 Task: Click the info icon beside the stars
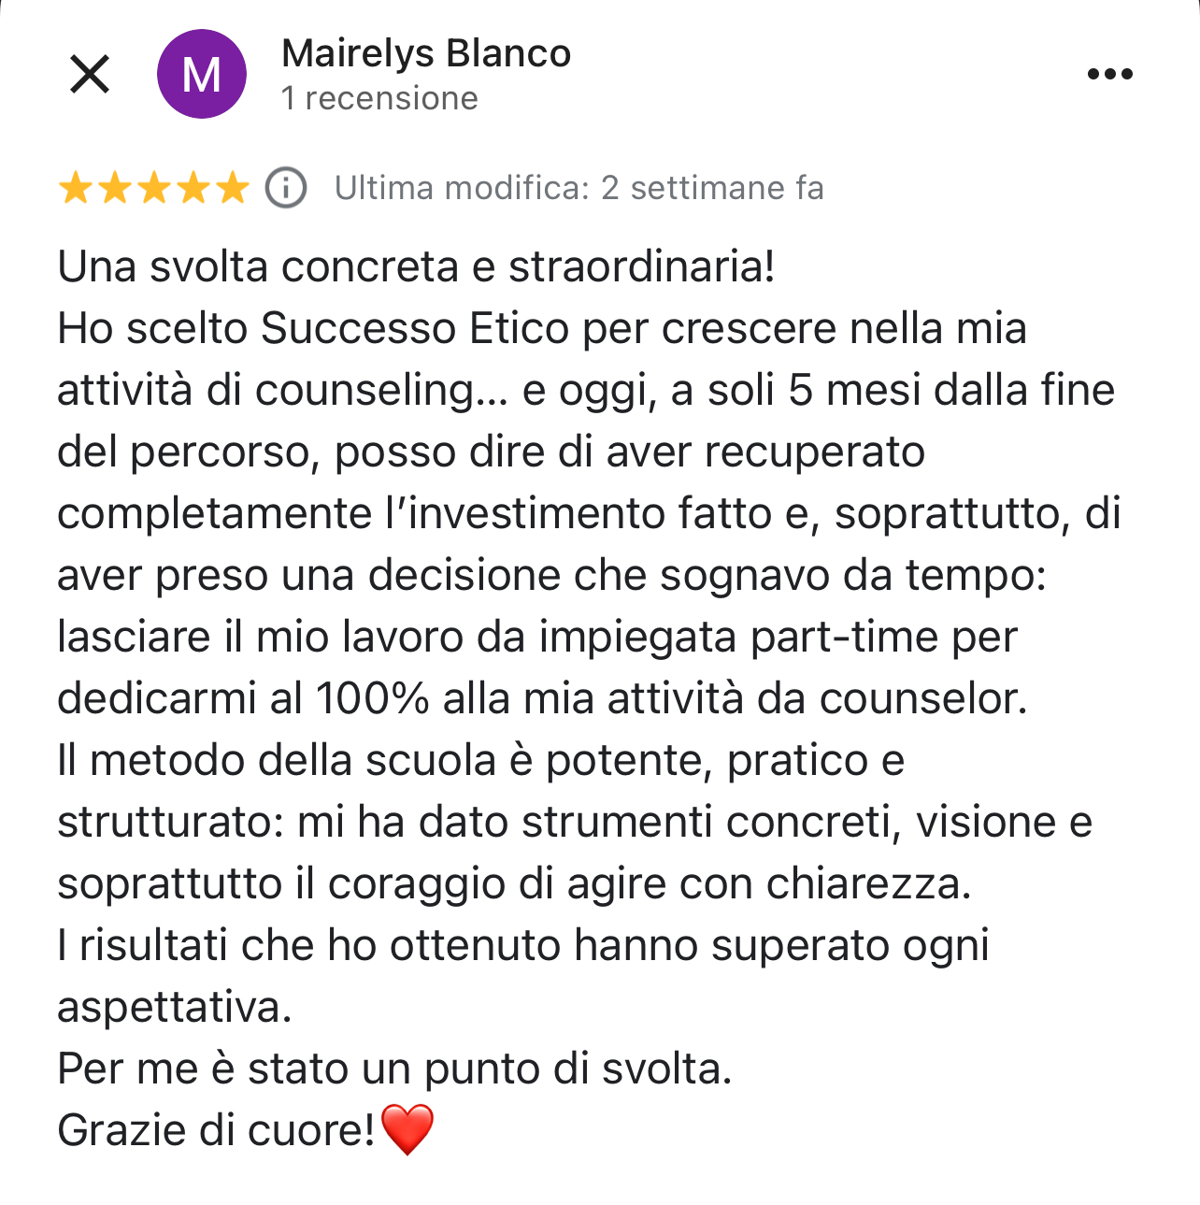click(286, 188)
